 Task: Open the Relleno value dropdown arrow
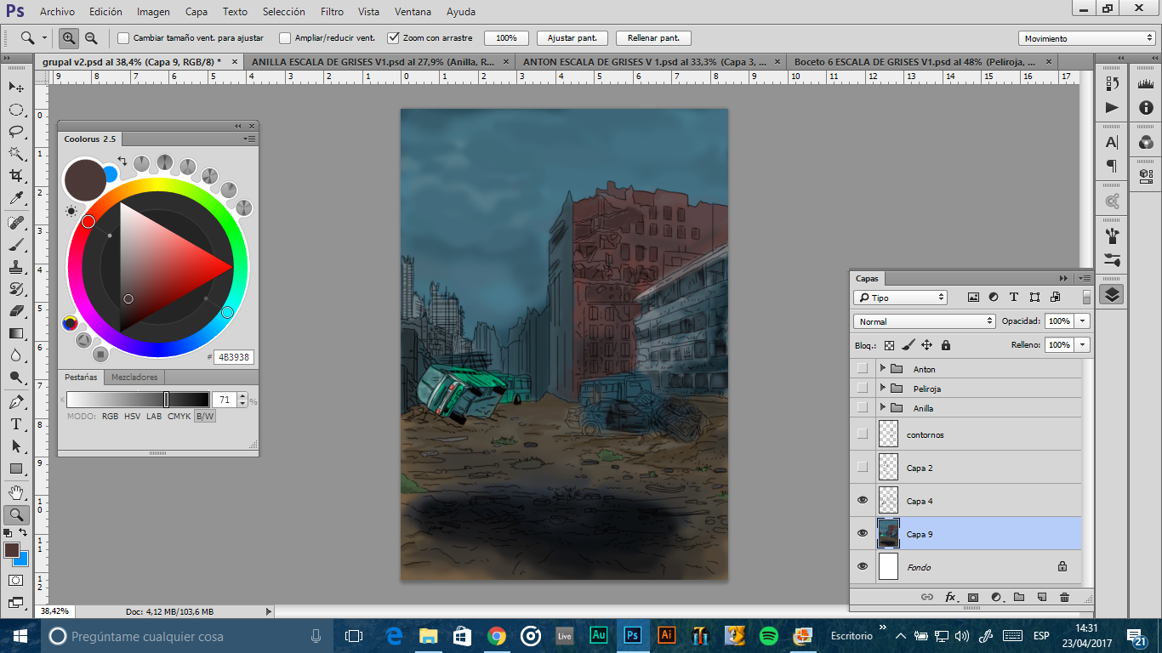(x=1082, y=345)
